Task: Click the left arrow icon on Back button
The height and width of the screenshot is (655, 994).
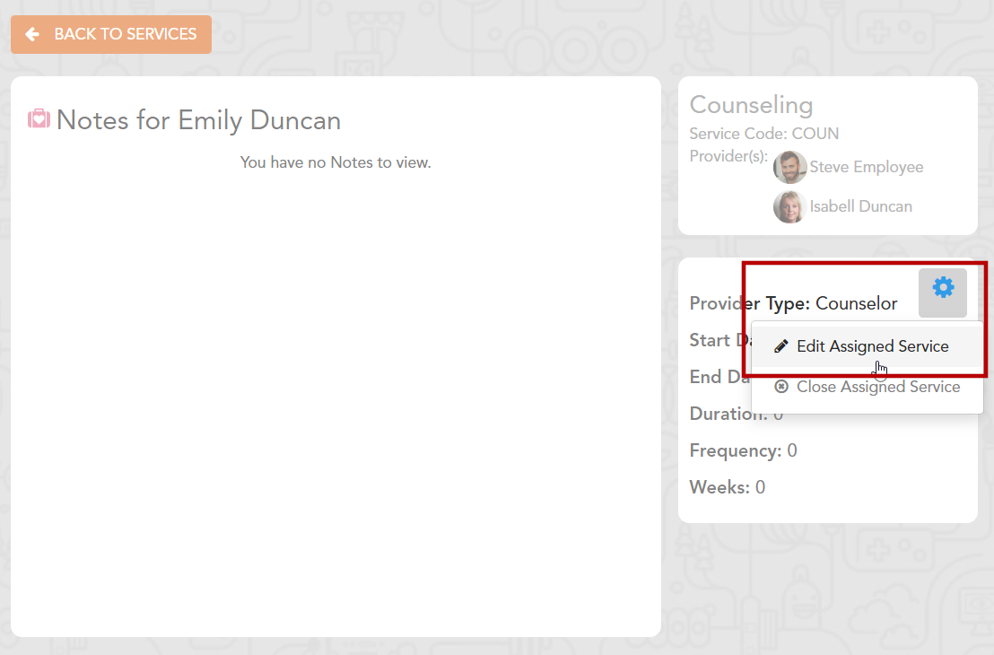Action: pos(32,34)
